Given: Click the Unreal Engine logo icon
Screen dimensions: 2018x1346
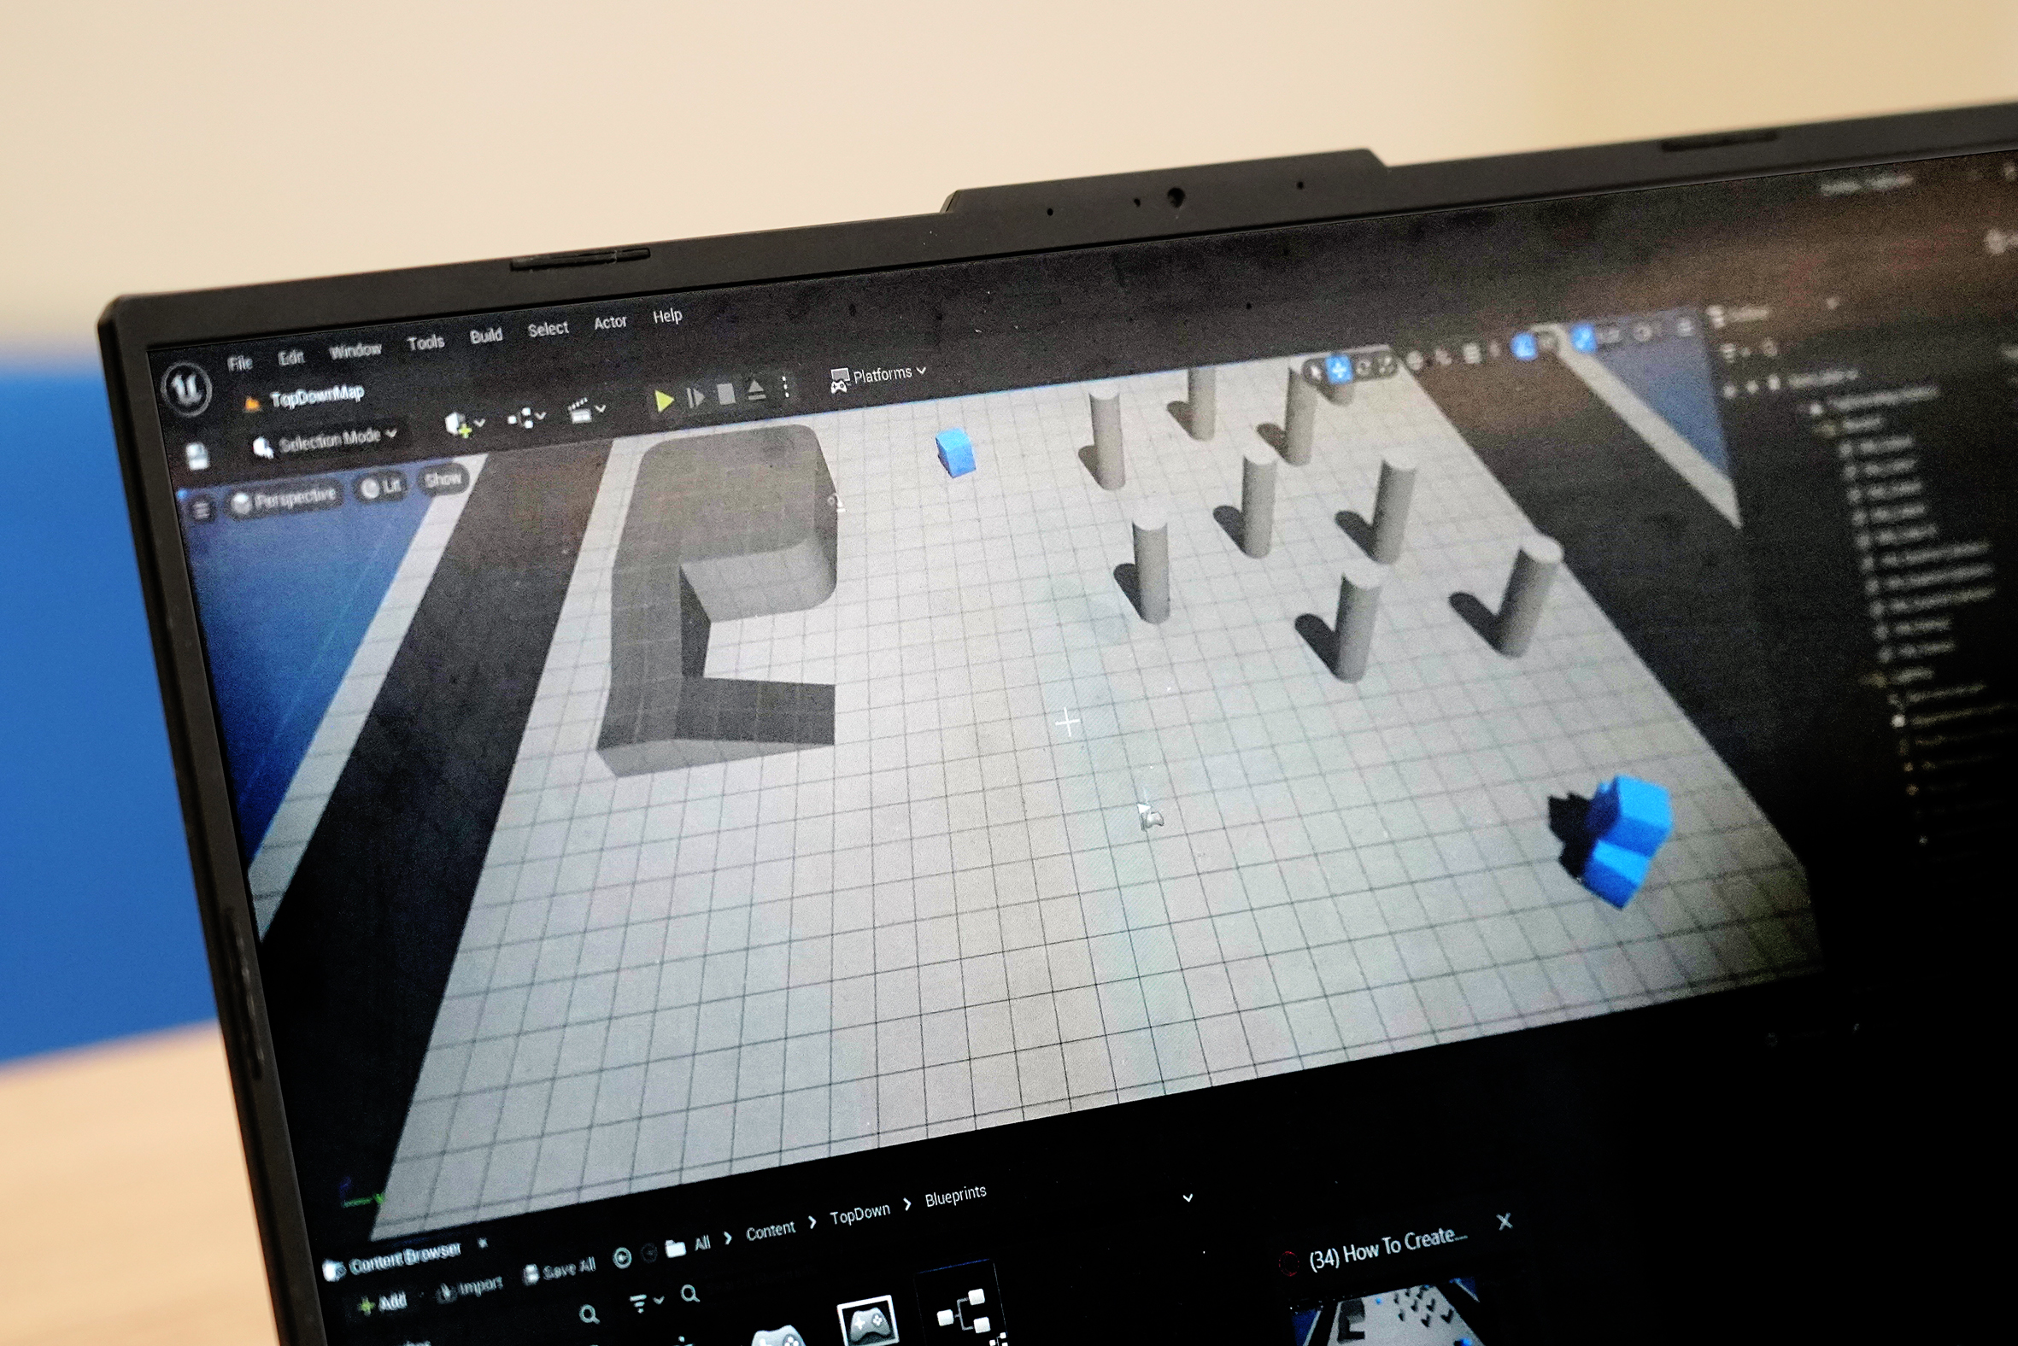Looking at the screenshot, I should click(187, 389).
